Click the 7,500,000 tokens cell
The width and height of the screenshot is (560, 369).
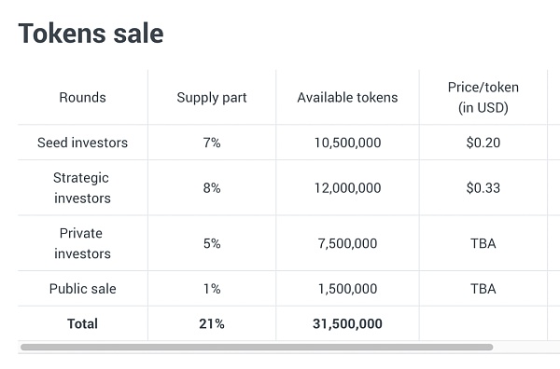(x=347, y=243)
